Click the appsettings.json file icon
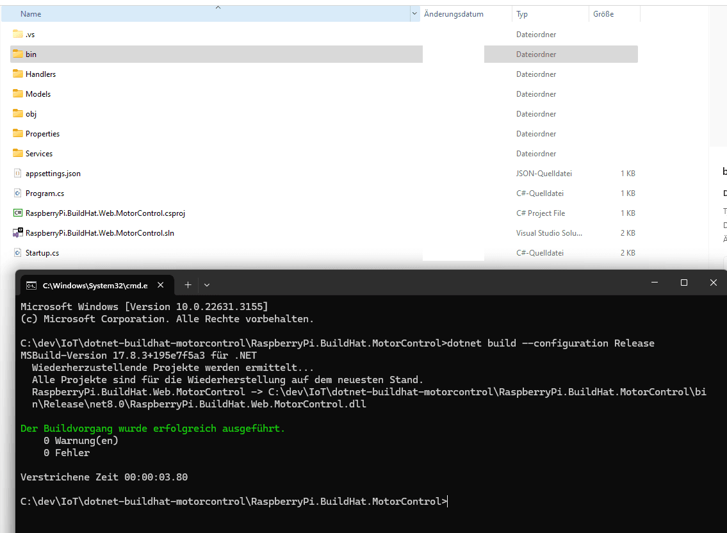 point(18,173)
